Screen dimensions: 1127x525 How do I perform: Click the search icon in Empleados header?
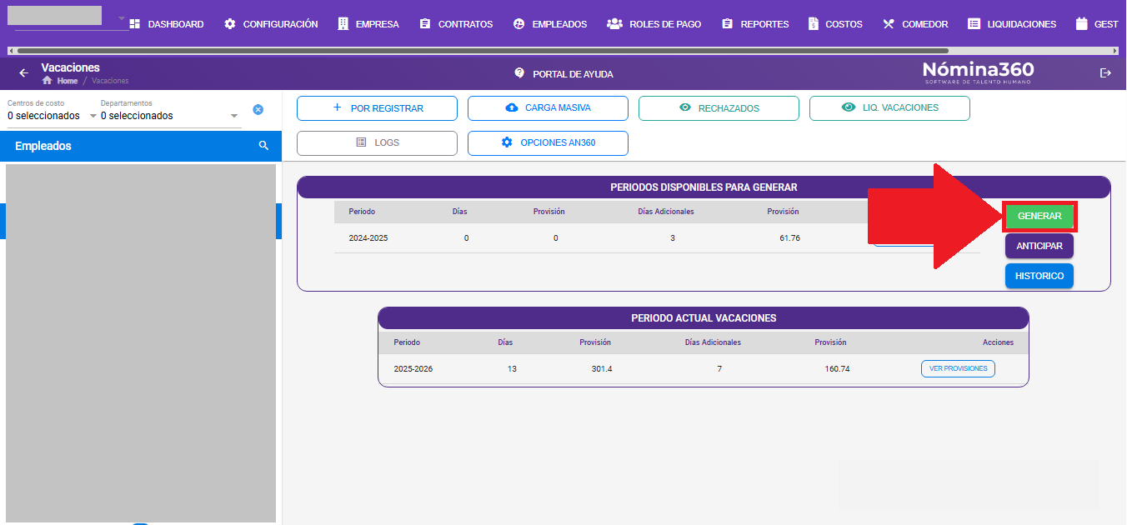click(x=263, y=146)
